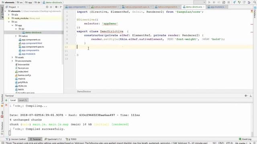Open TODO tool window
Screen dimensions: 257x144
click(71, 139)
